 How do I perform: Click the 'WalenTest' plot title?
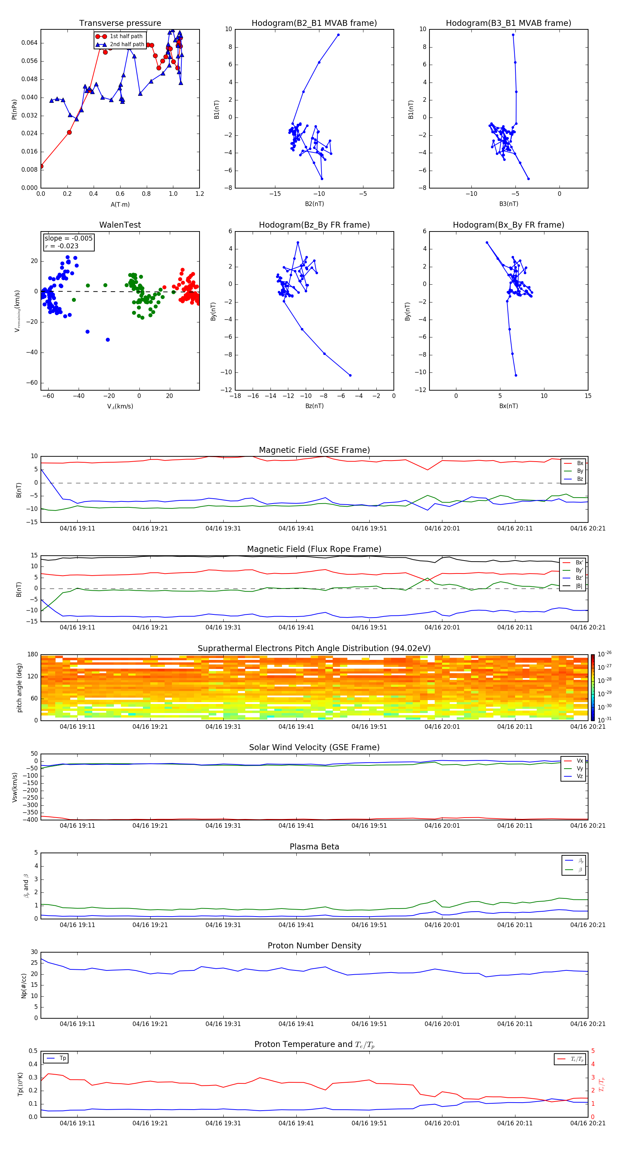coord(120,225)
